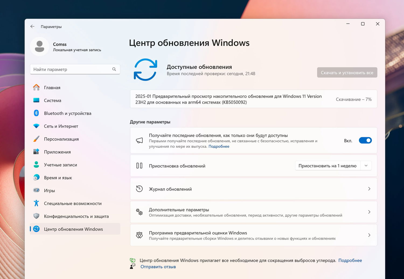Click the Comss account name

(60, 44)
